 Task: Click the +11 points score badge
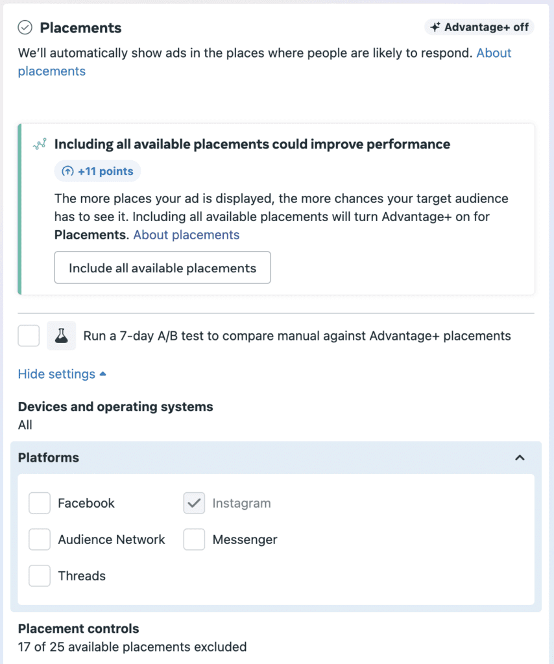[x=97, y=171]
